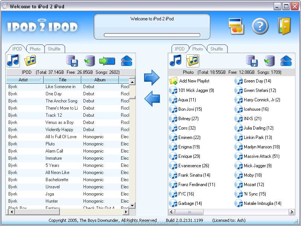Click playlist icon next to Bon Jovi (15)

(173, 109)
